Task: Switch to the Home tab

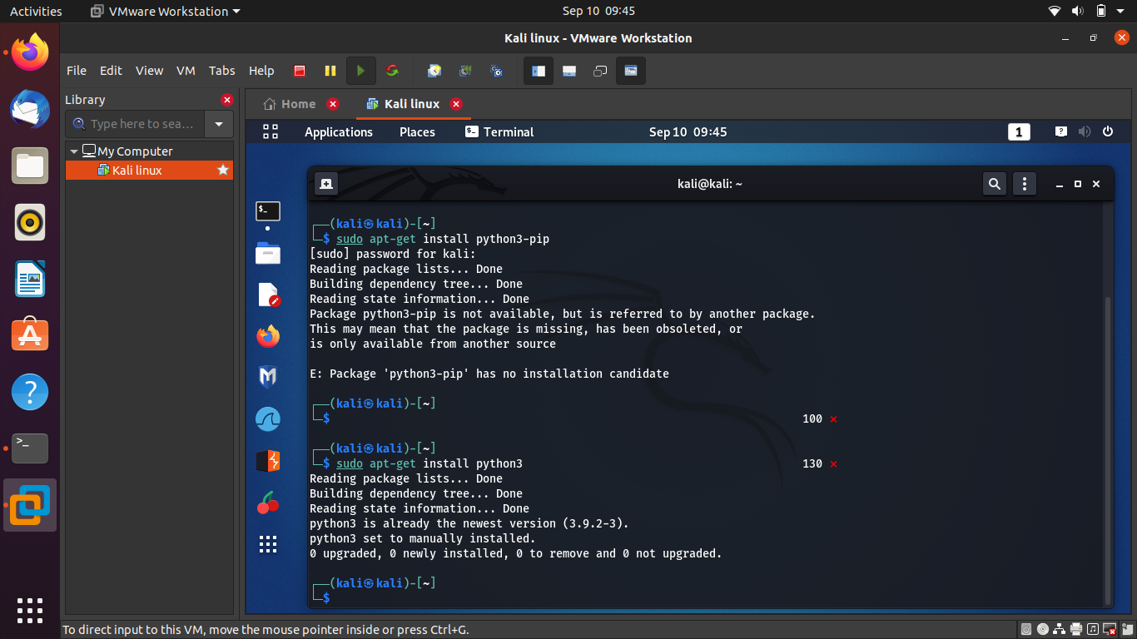Action: tap(290, 104)
